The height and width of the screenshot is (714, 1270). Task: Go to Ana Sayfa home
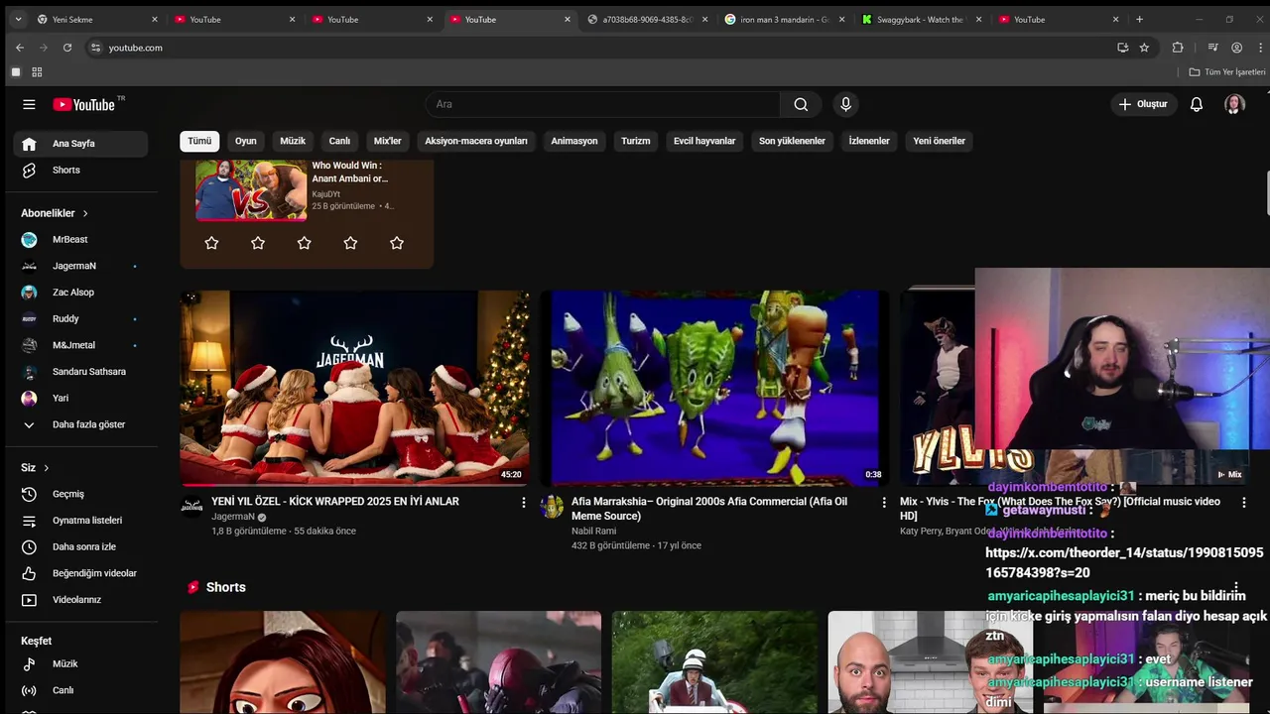coord(80,144)
